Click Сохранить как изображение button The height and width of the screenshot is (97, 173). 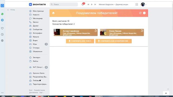(x=114, y=41)
